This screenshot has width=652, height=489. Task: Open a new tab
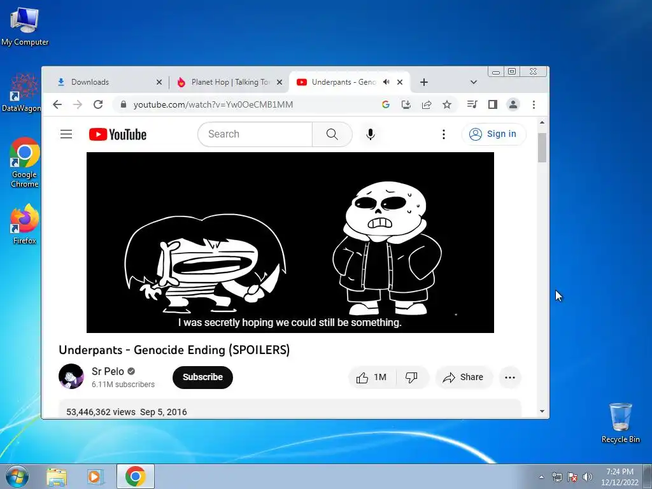click(423, 82)
